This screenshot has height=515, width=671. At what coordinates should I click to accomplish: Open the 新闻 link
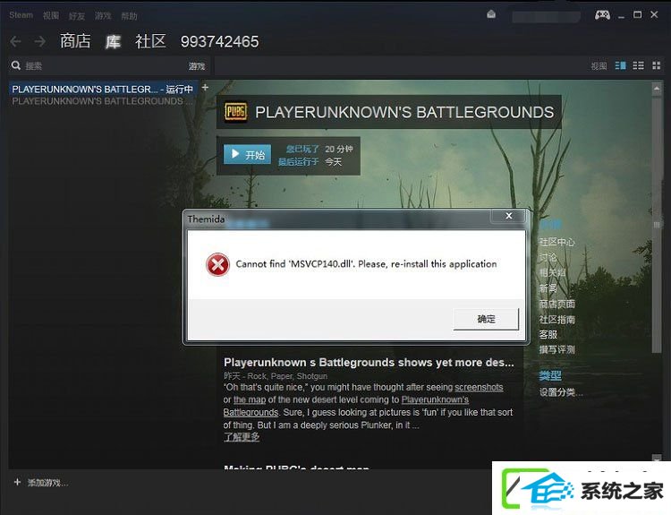(x=548, y=288)
